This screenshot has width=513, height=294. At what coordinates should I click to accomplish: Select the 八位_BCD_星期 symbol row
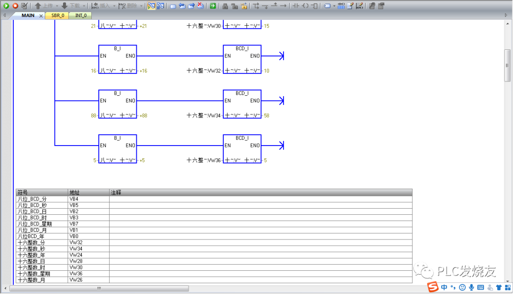pyautogui.click(x=214, y=224)
